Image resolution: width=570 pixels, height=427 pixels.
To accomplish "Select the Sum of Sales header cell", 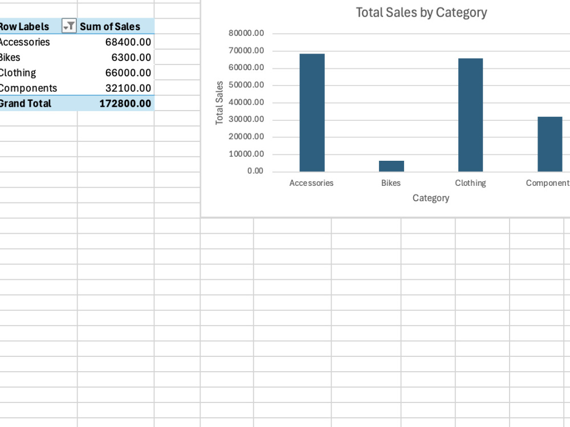I will tap(116, 26).
